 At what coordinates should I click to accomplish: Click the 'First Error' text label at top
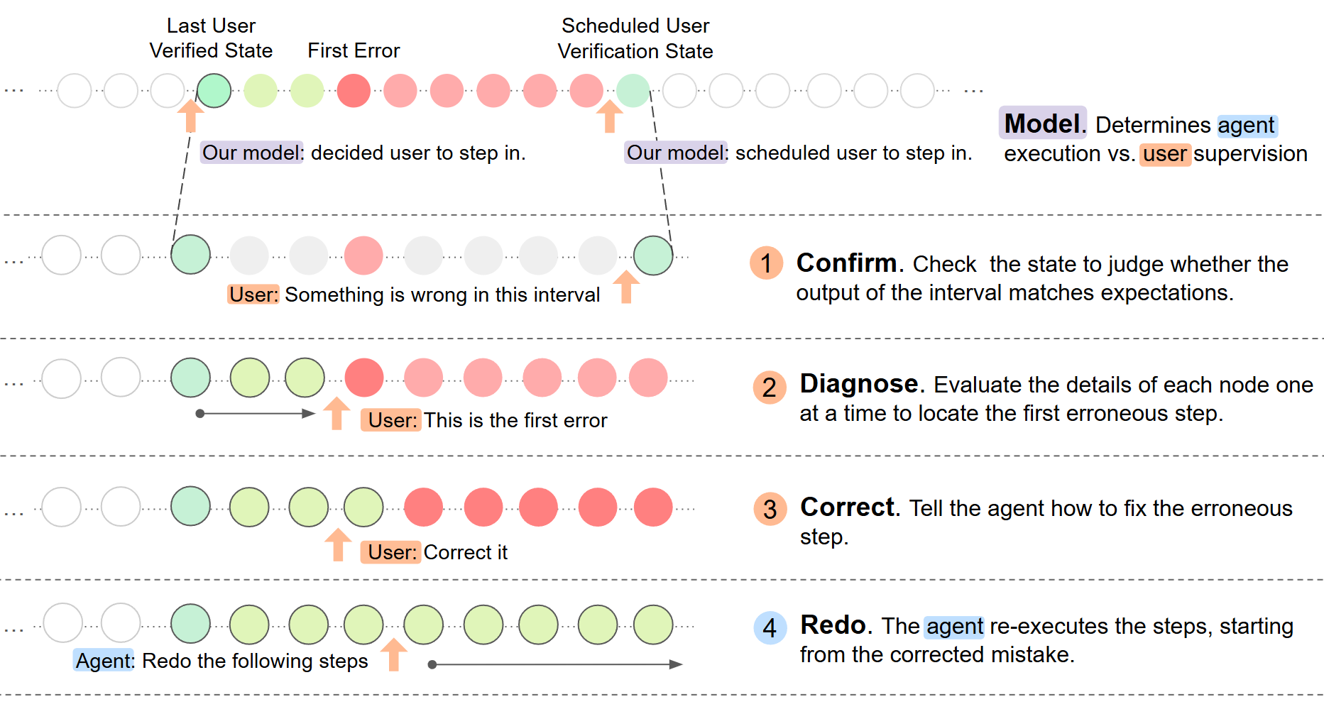coord(354,50)
